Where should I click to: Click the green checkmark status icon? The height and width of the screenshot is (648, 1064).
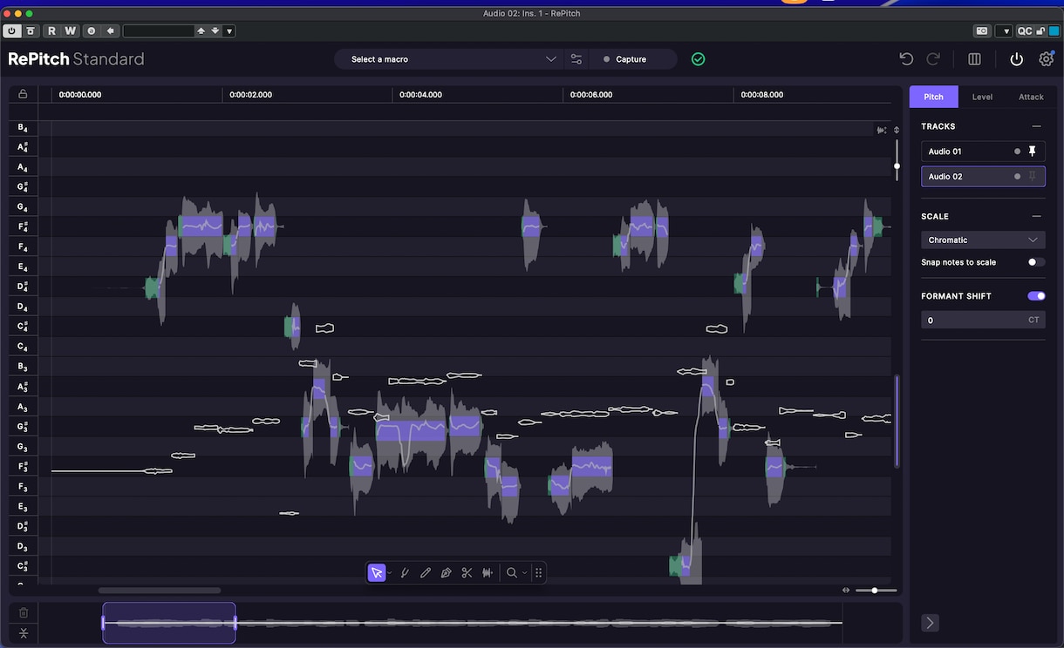coord(698,59)
